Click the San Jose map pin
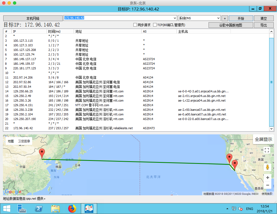Image resolution: width=277 pixels, height=214 pixels. (229, 158)
